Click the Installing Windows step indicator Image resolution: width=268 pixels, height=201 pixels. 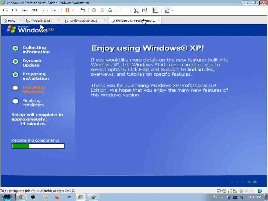point(15,88)
